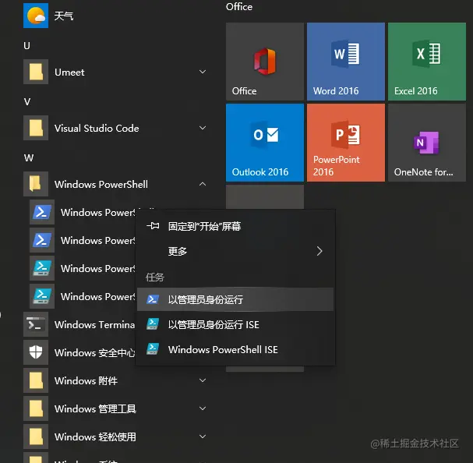Click the Umeet folder icon
473x463 pixels.
pos(36,72)
